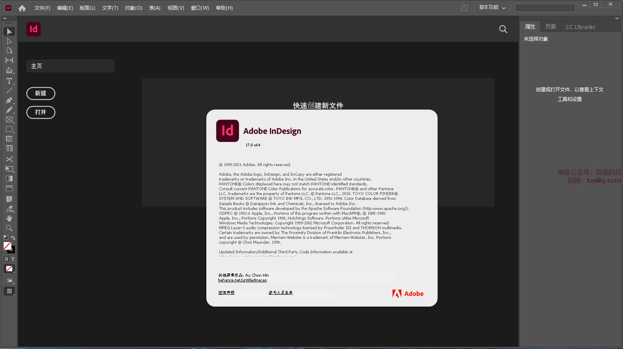The height and width of the screenshot is (349, 623).
Task: Select the Zoom tool
Action: pos(9,228)
